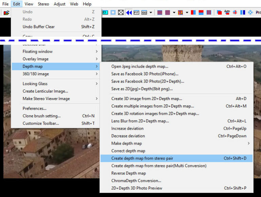261x197 pixels.
Task: Choose Create 3D image from 2D+Depth map...
Action: pyautogui.click(x=176, y=99)
